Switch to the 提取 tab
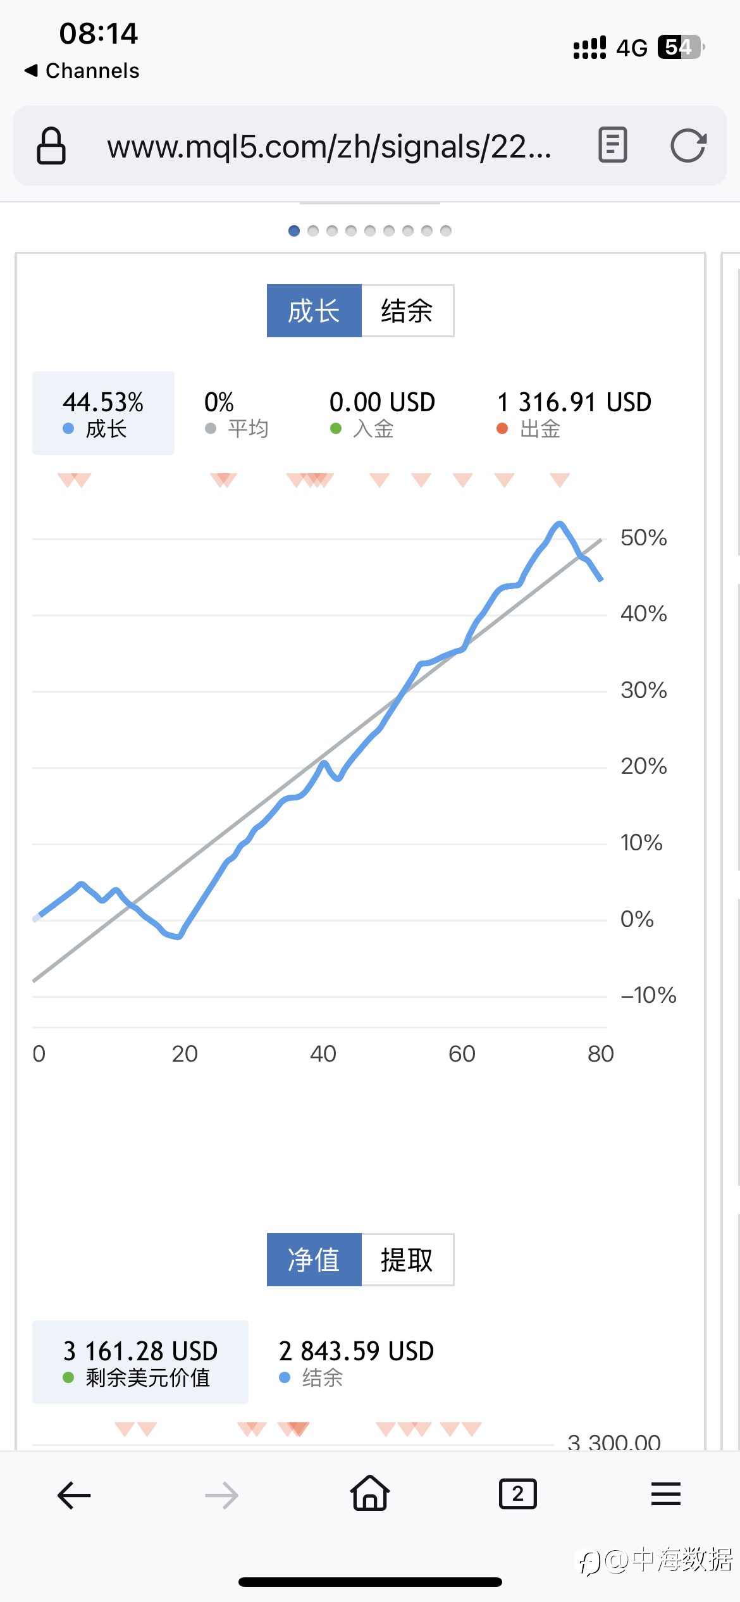 pos(407,1260)
